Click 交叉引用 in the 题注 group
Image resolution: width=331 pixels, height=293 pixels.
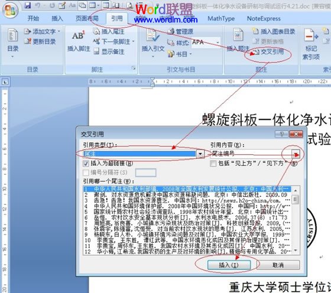pyautogui.click(x=268, y=51)
